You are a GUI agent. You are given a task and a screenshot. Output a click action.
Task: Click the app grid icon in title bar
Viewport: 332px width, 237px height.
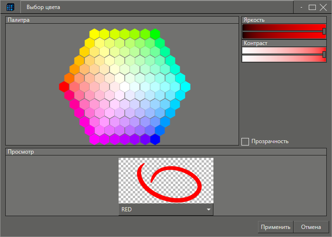point(10,7)
